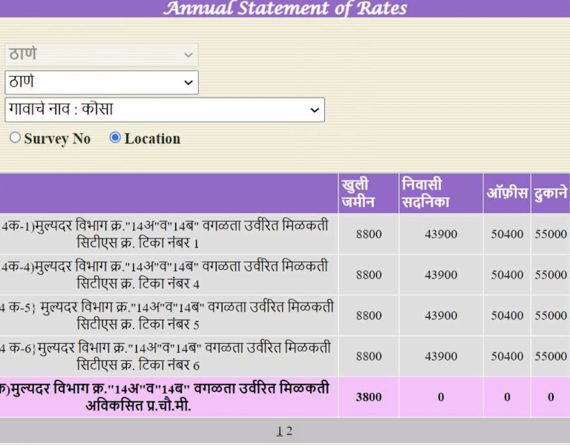Go to page 2 of results
Image resolution: width=570 pixels, height=445 pixels.
[x=289, y=431]
